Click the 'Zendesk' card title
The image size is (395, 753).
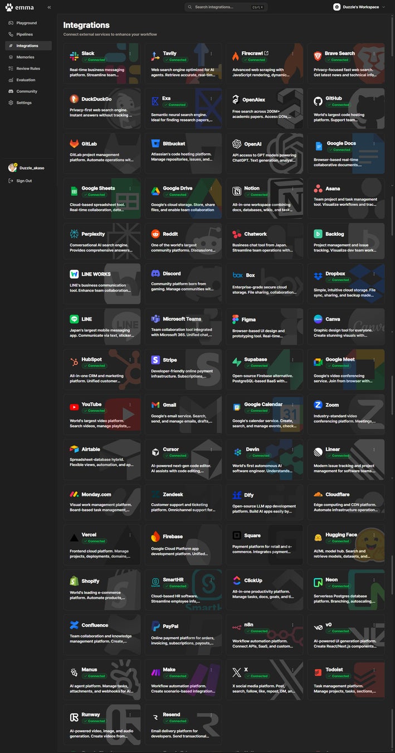[x=173, y=494]
